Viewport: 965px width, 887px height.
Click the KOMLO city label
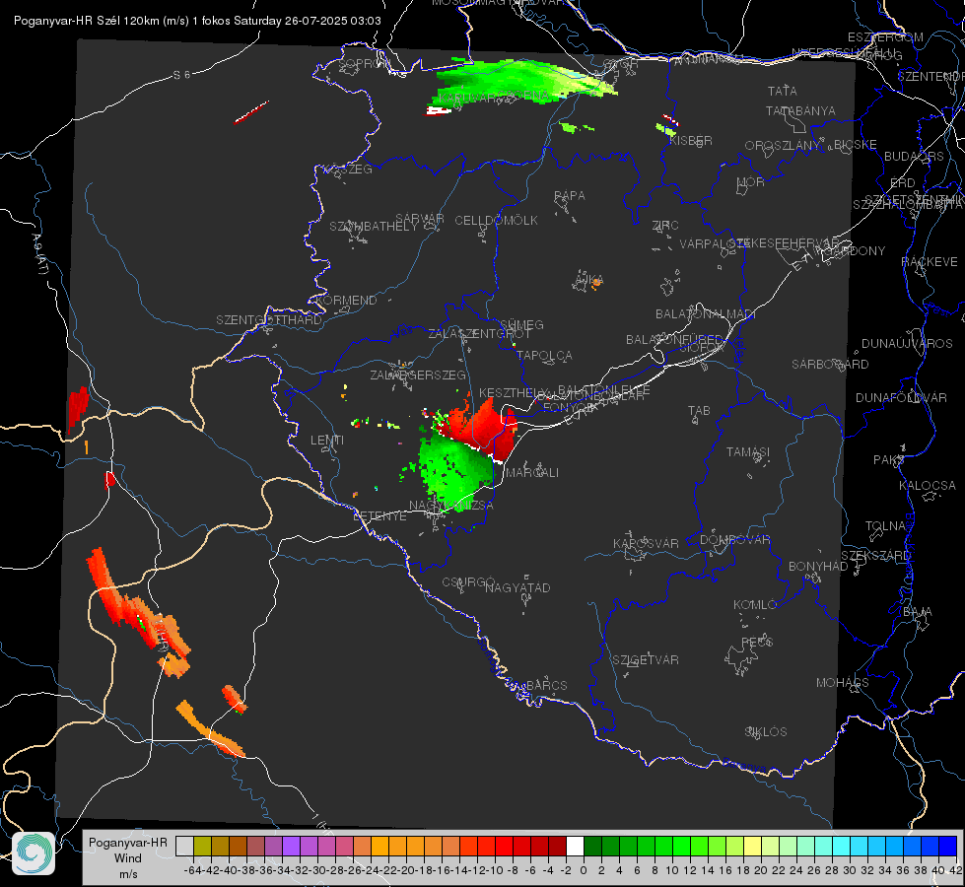tap(755, 605)
